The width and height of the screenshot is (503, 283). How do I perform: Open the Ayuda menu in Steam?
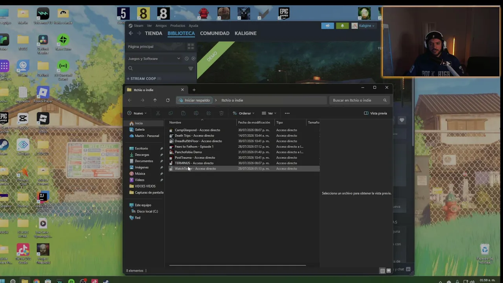(x=193, y=26)
